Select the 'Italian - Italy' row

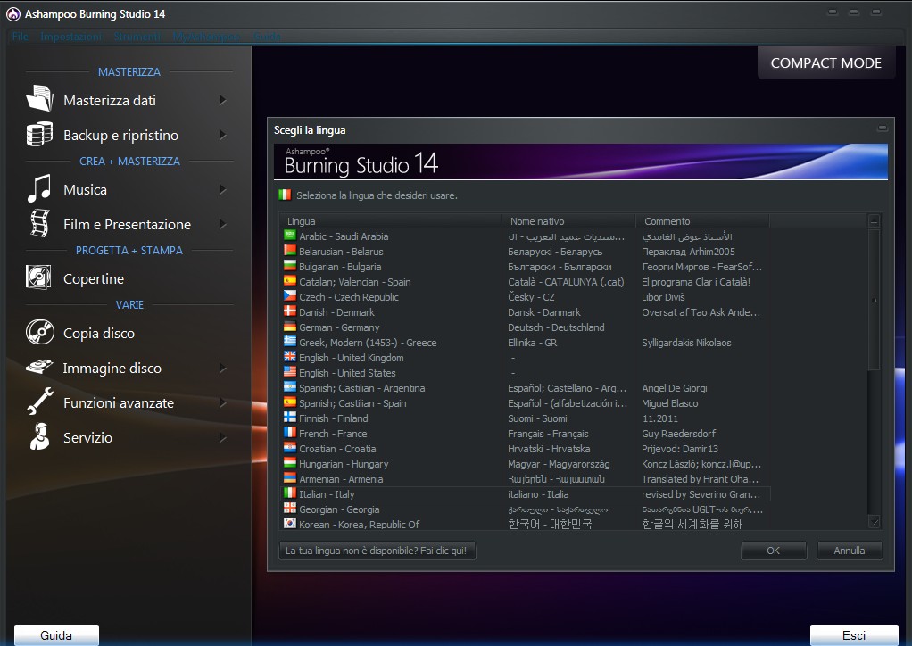tap(526, 494)
